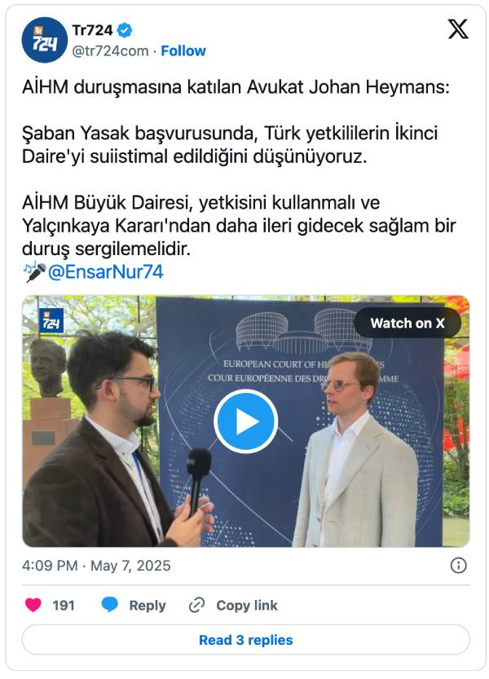Click the Tr724 watermark logo in the video
Image resolution: width=489 pixels, height=679 pixels.
coord(51,320)
